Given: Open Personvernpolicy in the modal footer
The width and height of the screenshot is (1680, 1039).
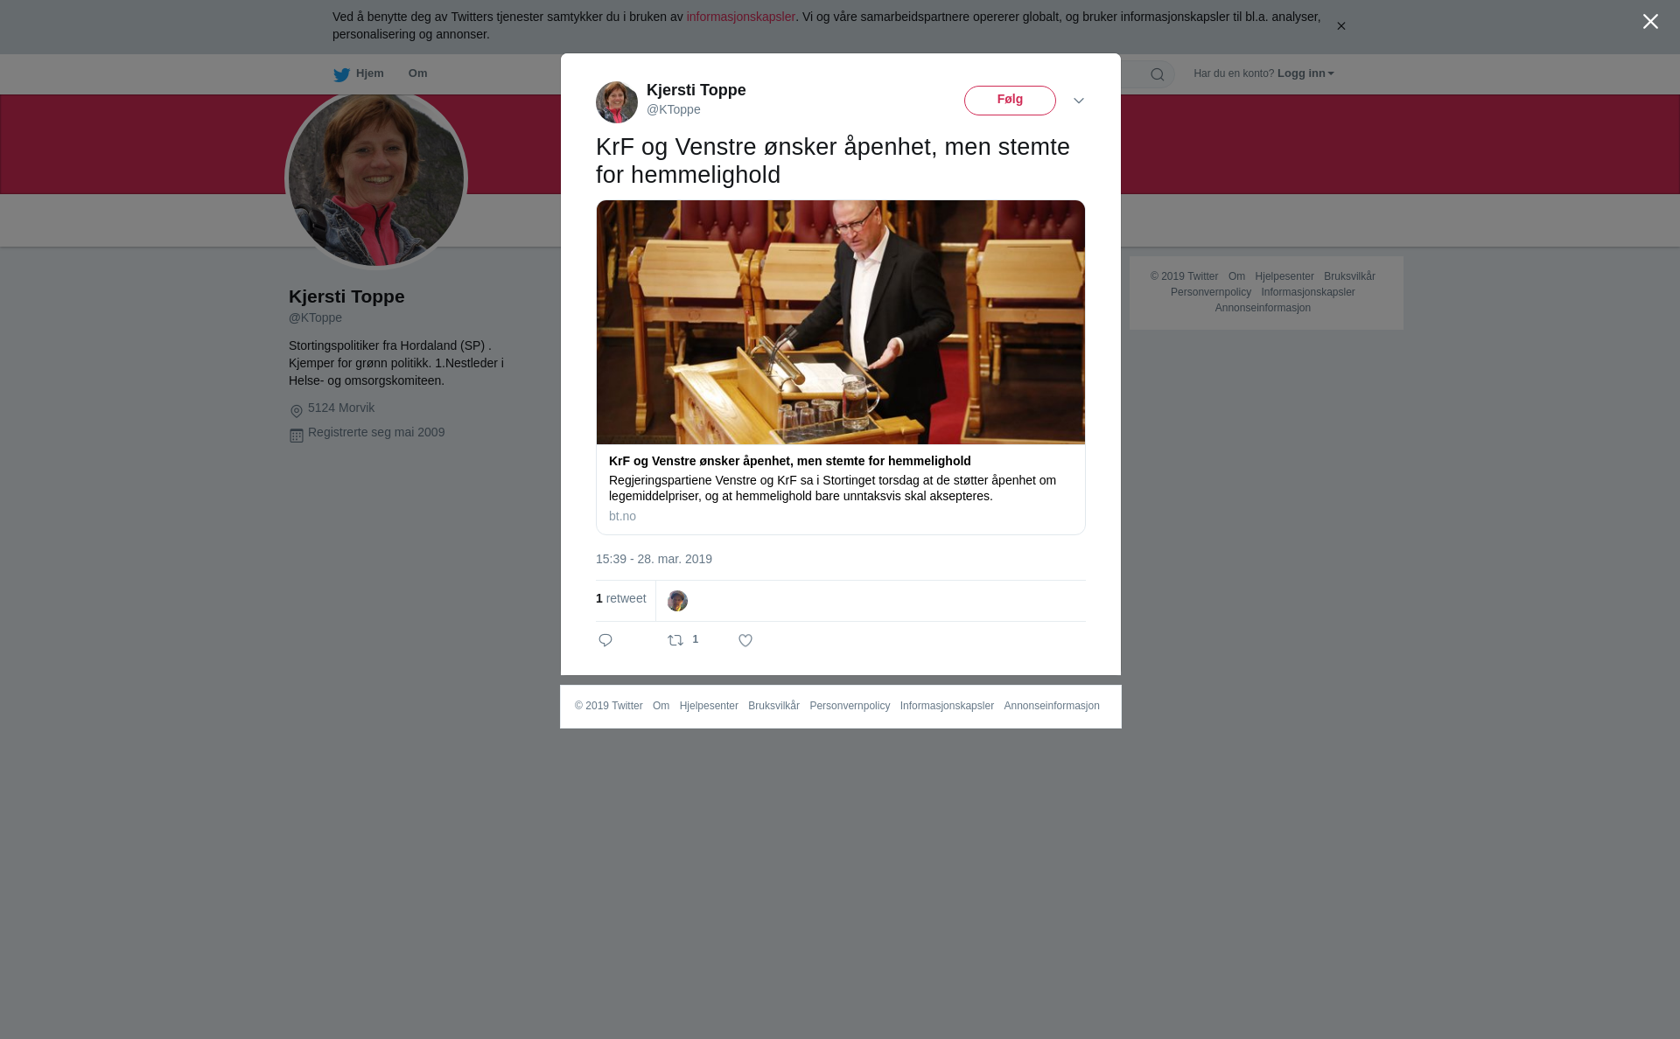Looking at the screenshot, I should point(850,706).
